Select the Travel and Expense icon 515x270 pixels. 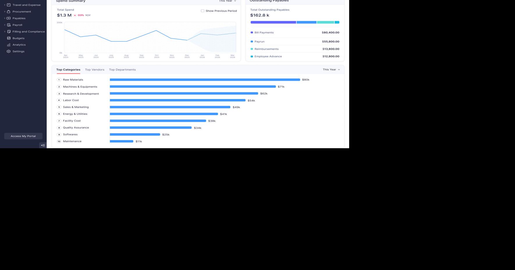click(x=8, y=5)
